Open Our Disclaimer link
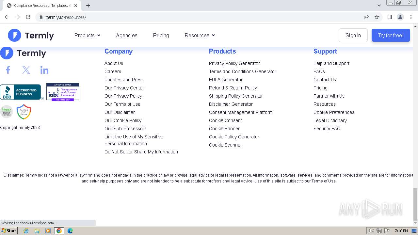 [x=120, y=112]
